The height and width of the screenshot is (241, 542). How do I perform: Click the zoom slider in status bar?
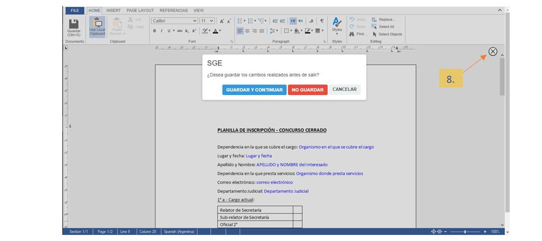click(465, 232)
